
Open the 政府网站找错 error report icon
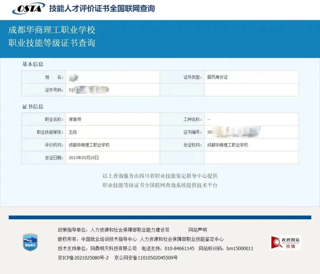pyautogui.click(x=285, y=242)
